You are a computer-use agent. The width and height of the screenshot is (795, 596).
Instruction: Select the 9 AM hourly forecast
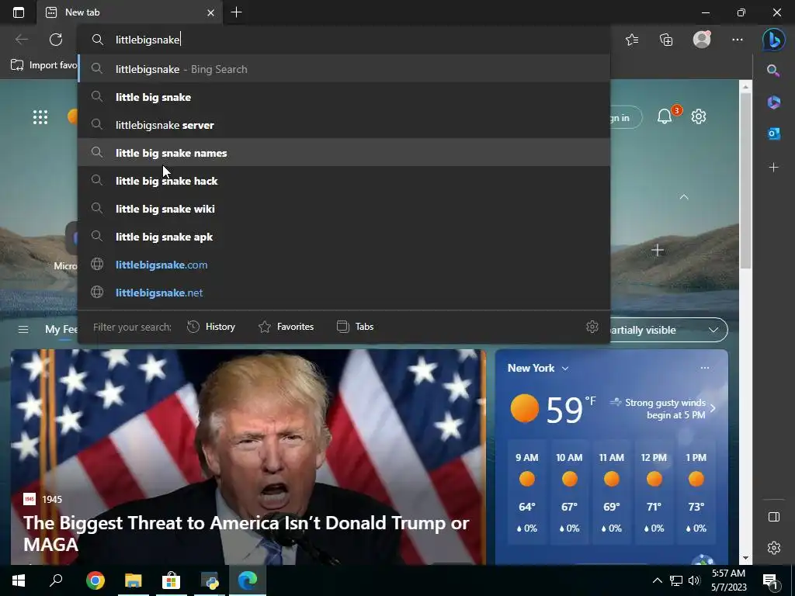[527, 493]
